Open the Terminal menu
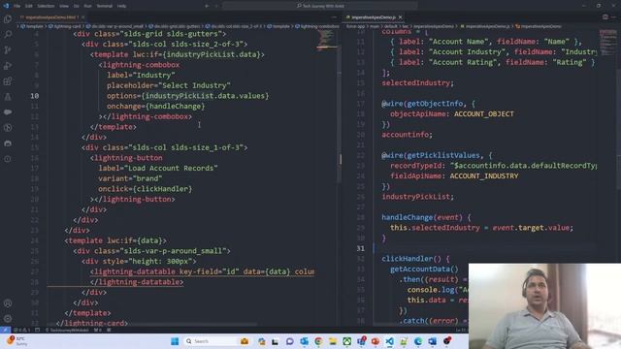 pyautogui.click(x=105, y=6)
